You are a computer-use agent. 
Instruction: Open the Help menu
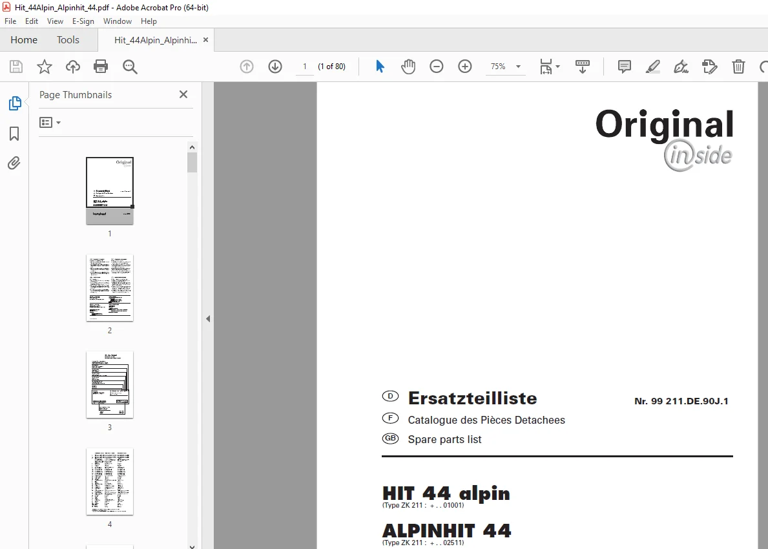[x=149, y=21]
